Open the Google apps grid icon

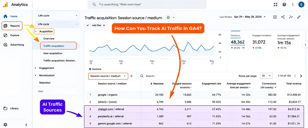[275, 4]
